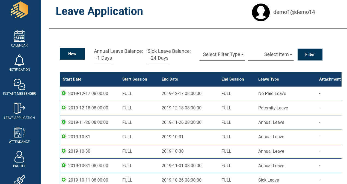Click end date 2019-11-01 08:00:00

point(182,165)
